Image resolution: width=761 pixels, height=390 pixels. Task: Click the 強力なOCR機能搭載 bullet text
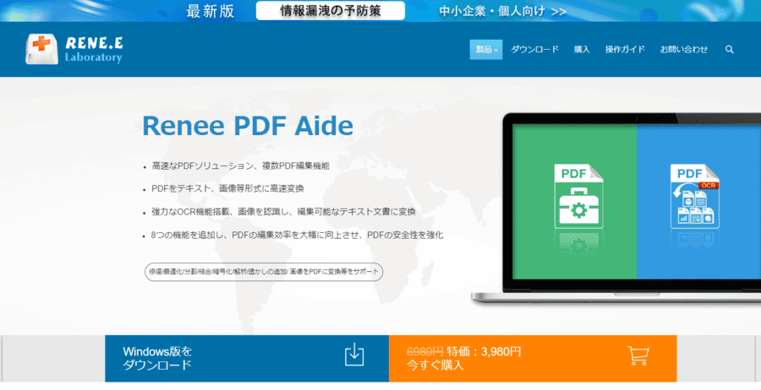283,212
